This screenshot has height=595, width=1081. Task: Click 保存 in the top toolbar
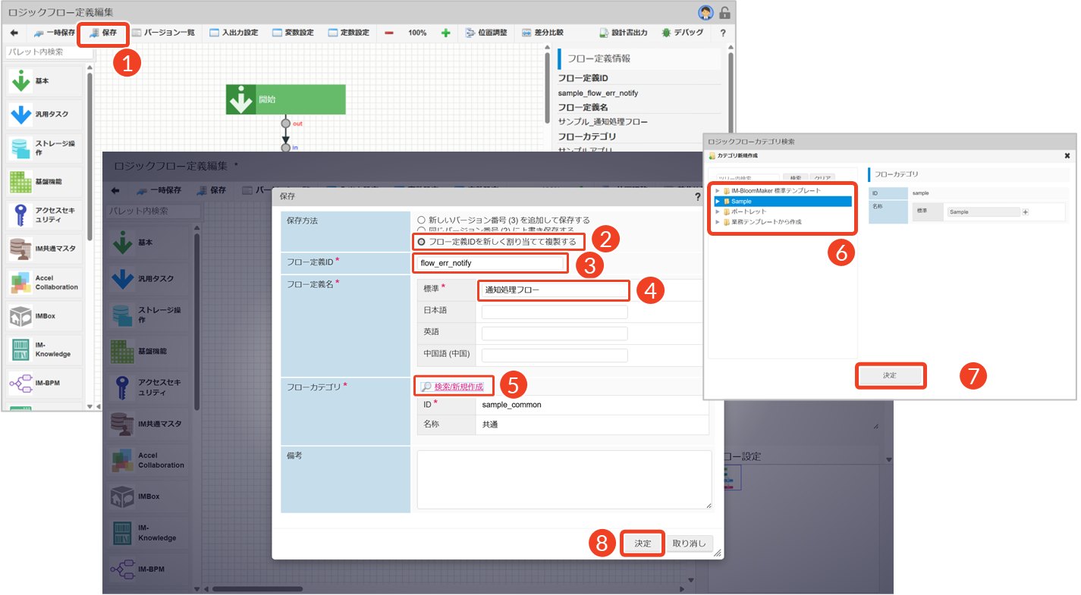(x=103, y=33)
